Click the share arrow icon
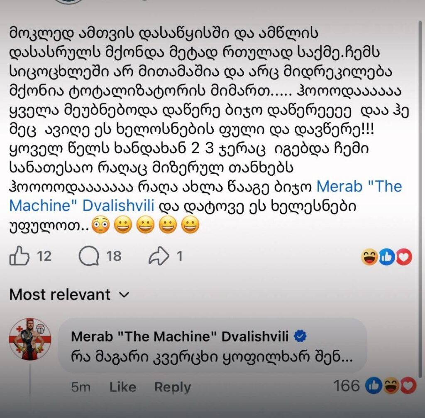 pyautogui.click(x=159, y=256)
